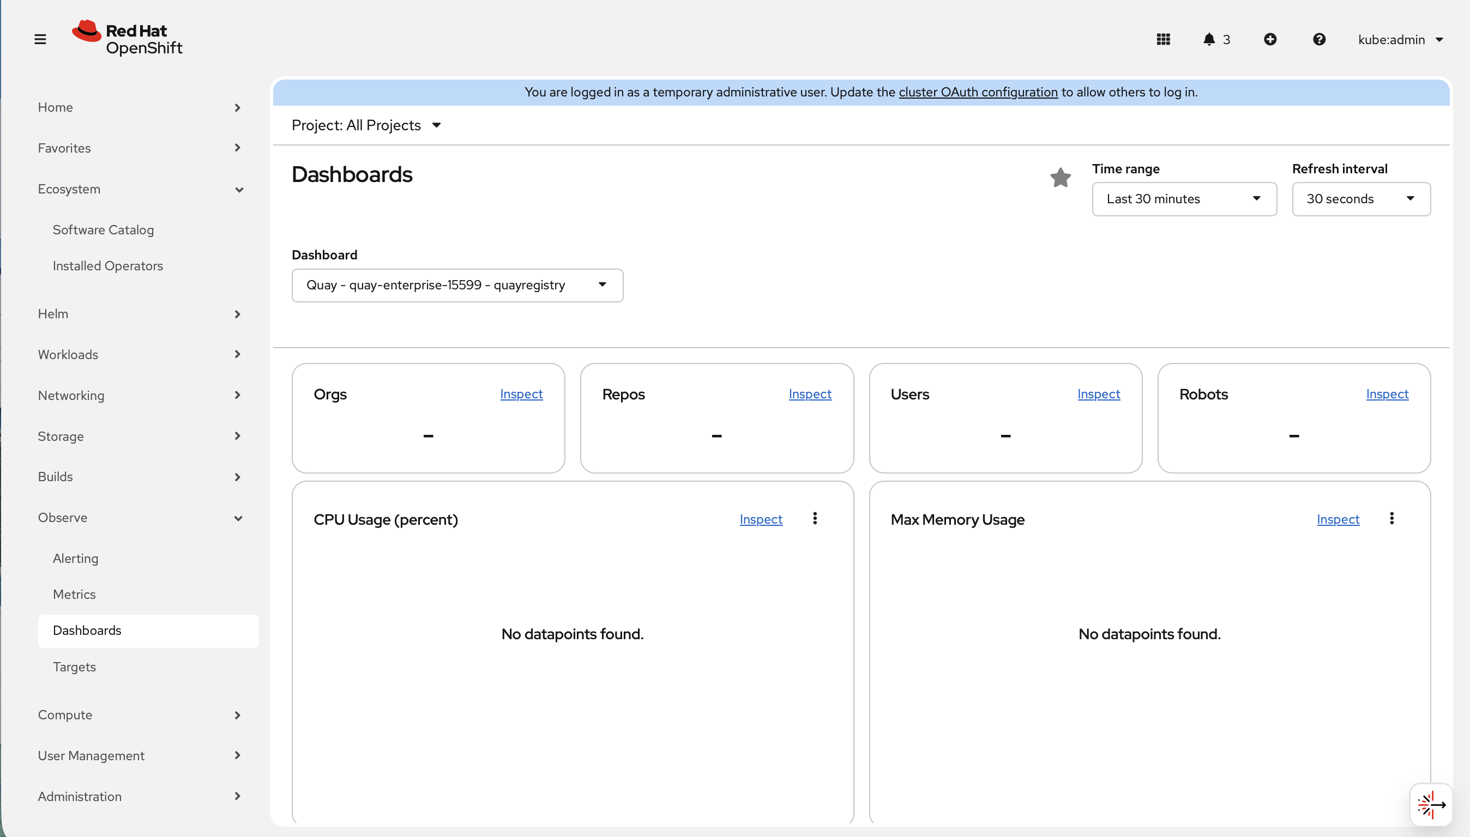Screen dimensions: 1470x837
Task: Open notifications bell icon
Action: (x=1209, y=39)
